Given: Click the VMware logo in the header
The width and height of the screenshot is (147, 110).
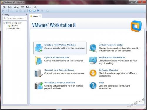Looking at the screenshot, I should 136,26.
